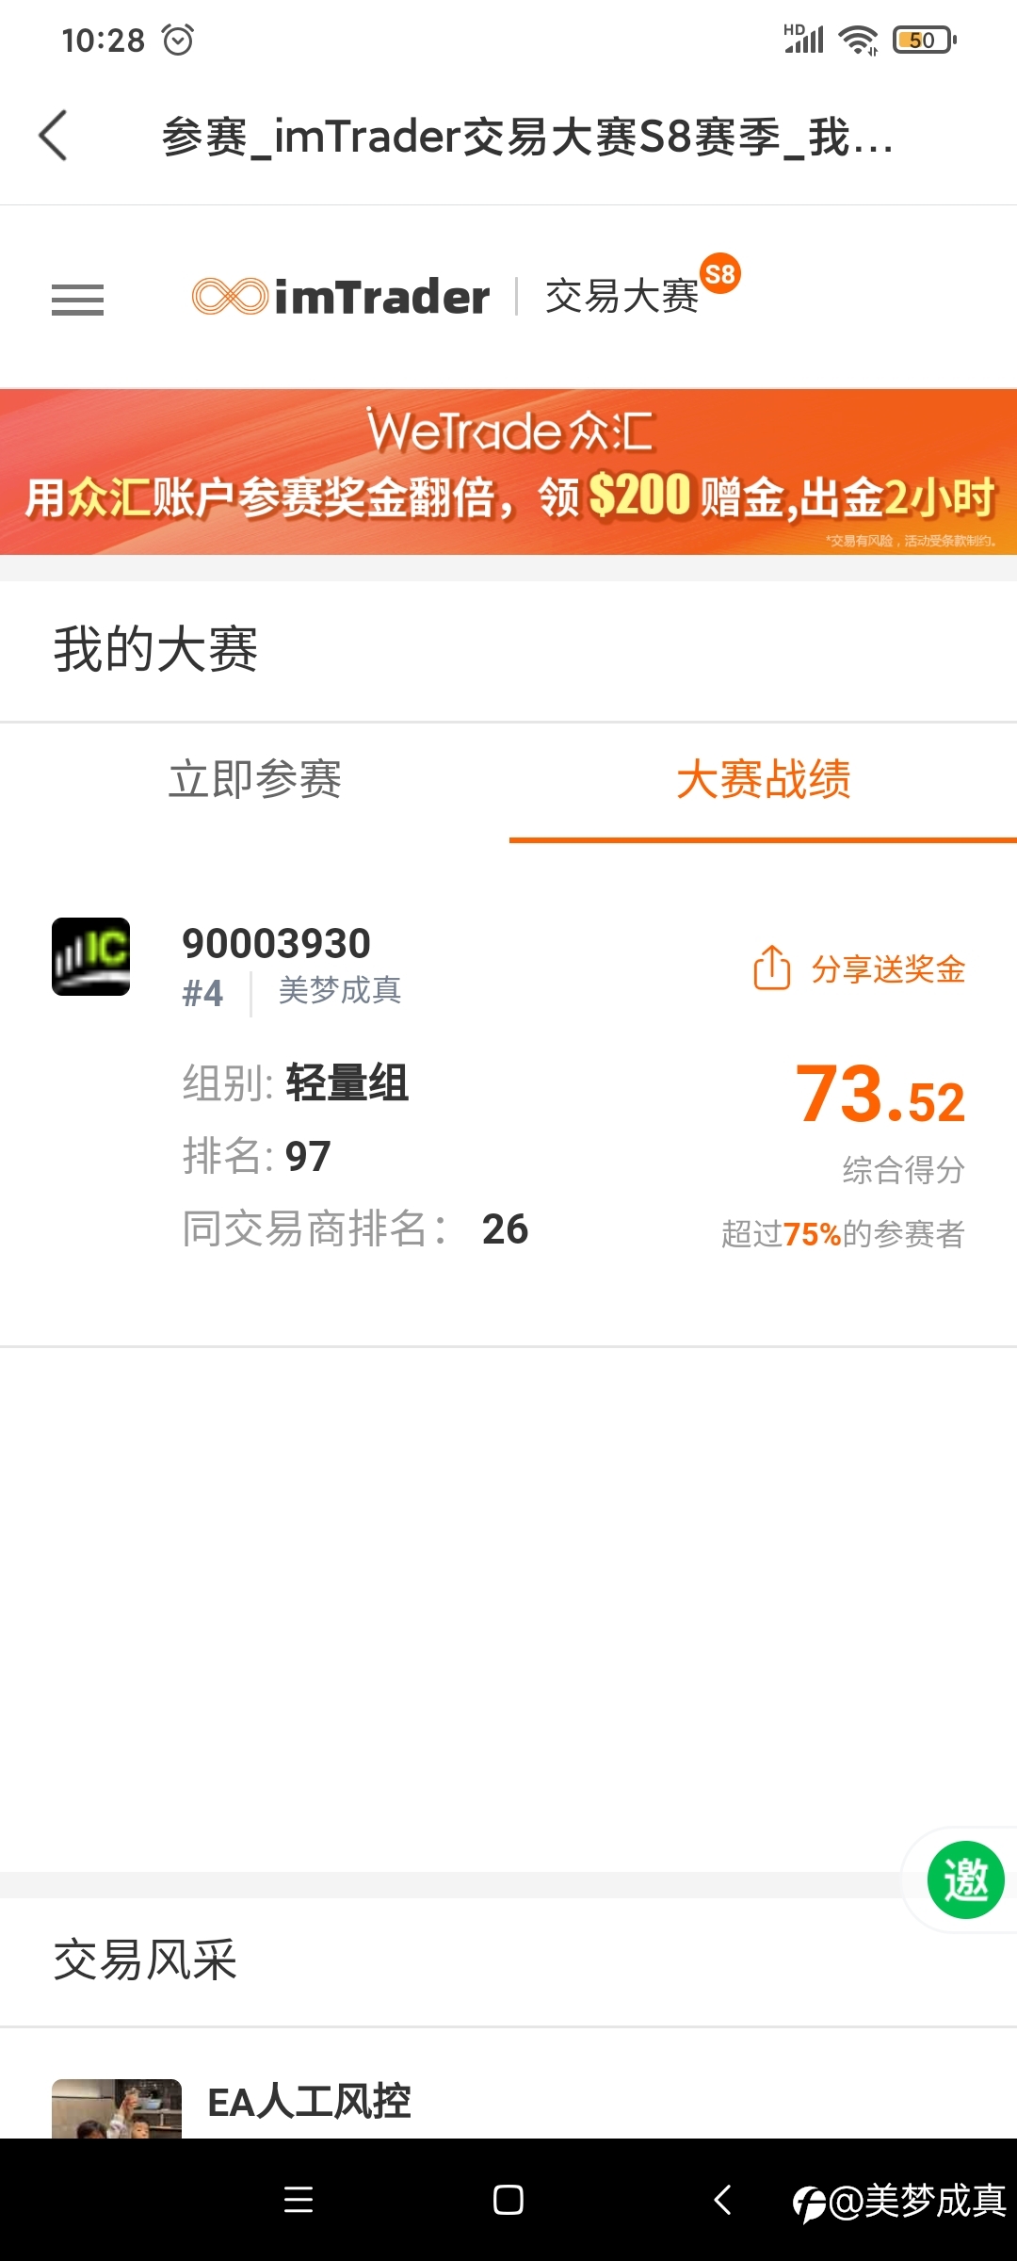Open account number 90003930

[276, 943]
